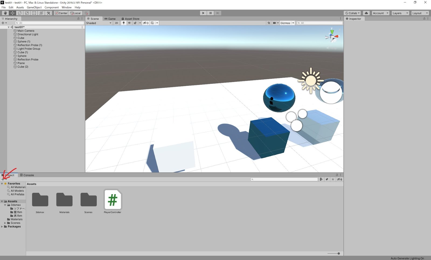Select the PlayerController script asset

(113, 201)
